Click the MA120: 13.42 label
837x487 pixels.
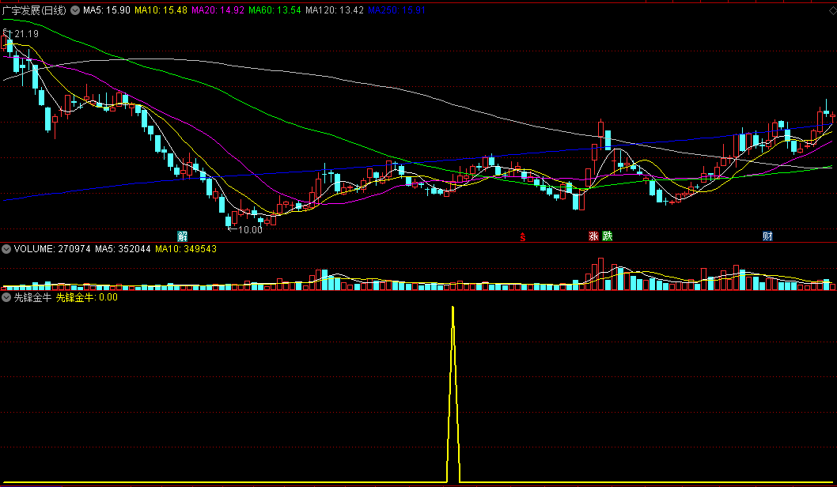334,10
